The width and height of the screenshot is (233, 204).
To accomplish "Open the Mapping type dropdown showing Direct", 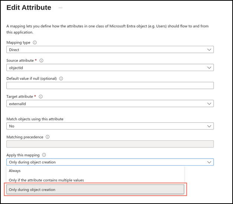I will point(110,50).
